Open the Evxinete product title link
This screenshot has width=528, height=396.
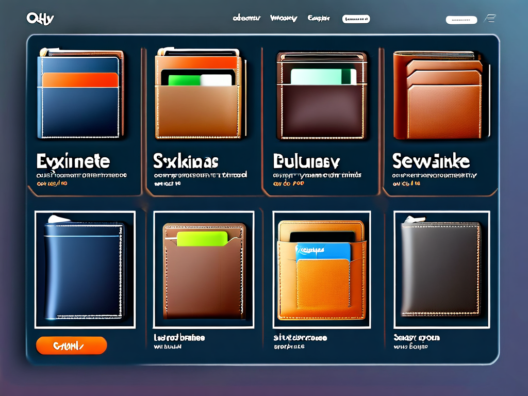click(73, 161)
